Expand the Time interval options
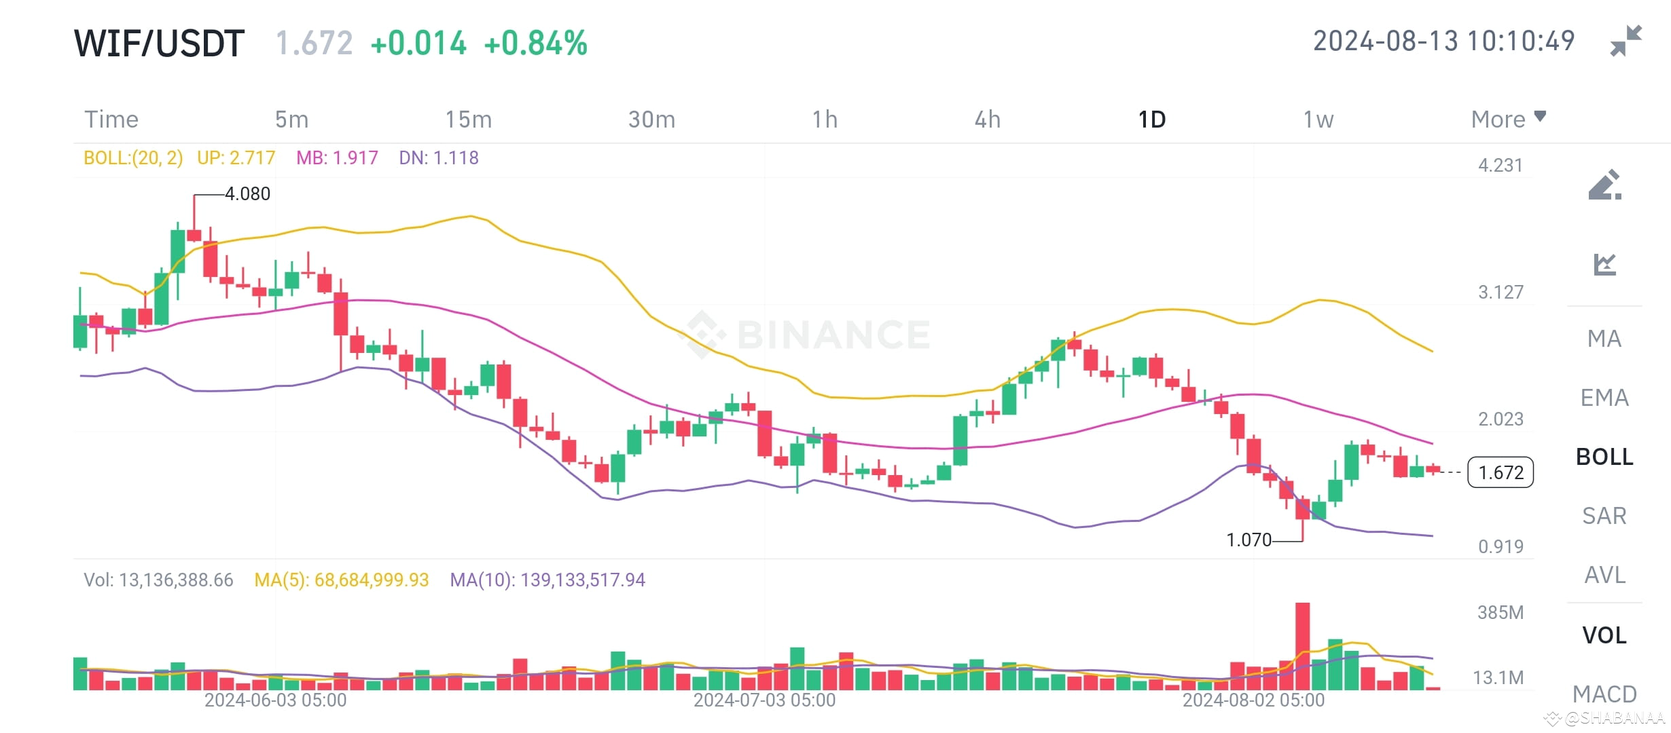 pyautogui.click(x=111, y=119)
